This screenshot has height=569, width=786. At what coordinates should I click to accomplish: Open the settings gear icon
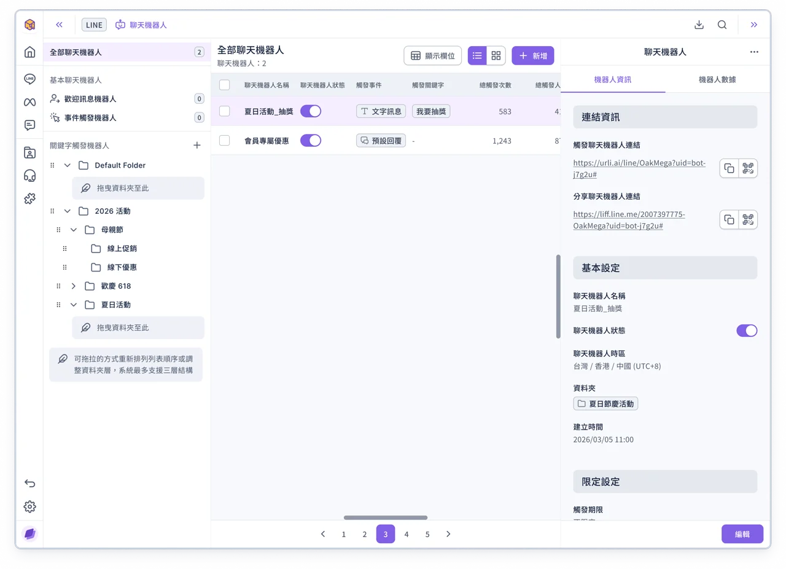tap(29, 506)
